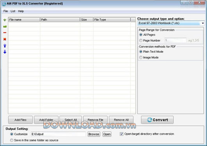
Task: Click the blue move up arrow icon
Action: click(5, 46)
